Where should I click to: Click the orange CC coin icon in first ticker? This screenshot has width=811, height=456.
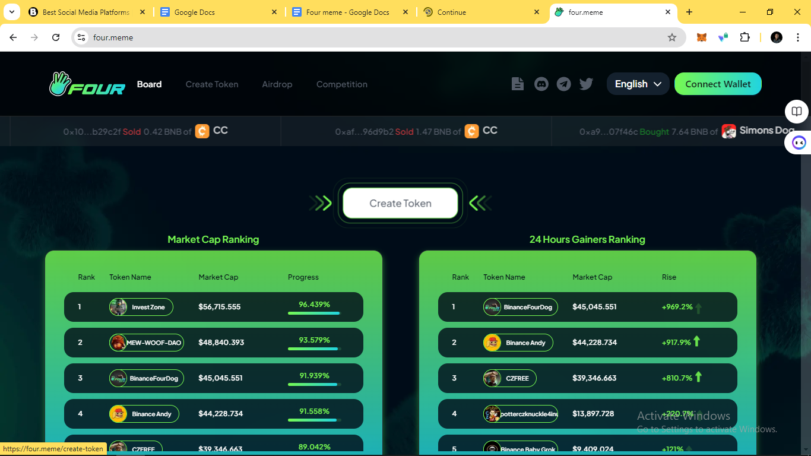(x=202, y=131)
